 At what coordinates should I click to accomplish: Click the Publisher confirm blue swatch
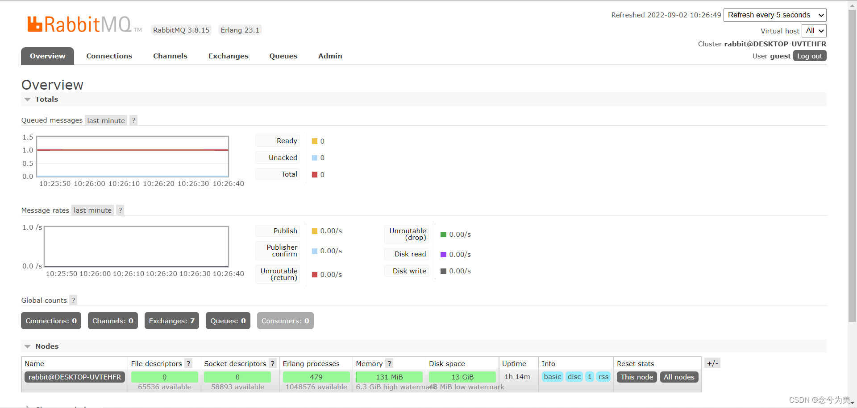point(315,251)
